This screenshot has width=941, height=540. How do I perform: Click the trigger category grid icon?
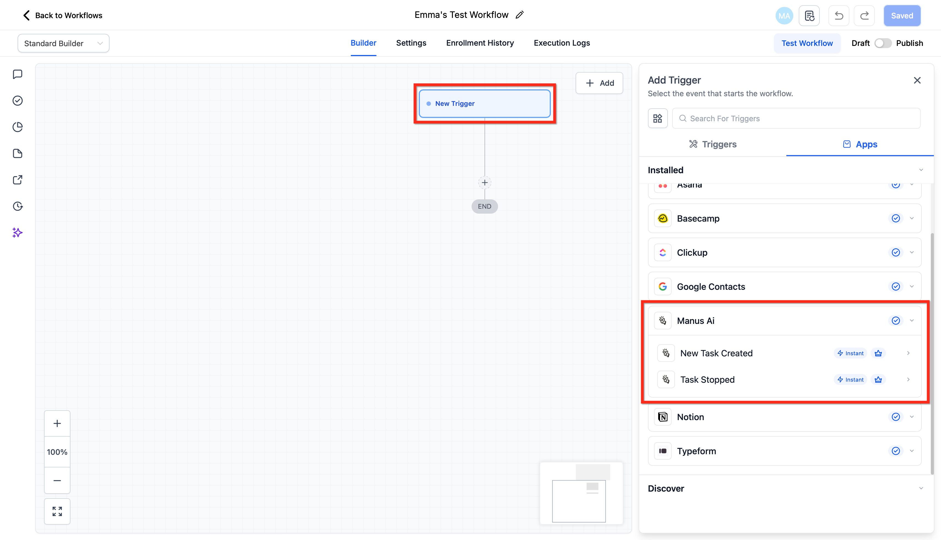click(x=658, y=118)
